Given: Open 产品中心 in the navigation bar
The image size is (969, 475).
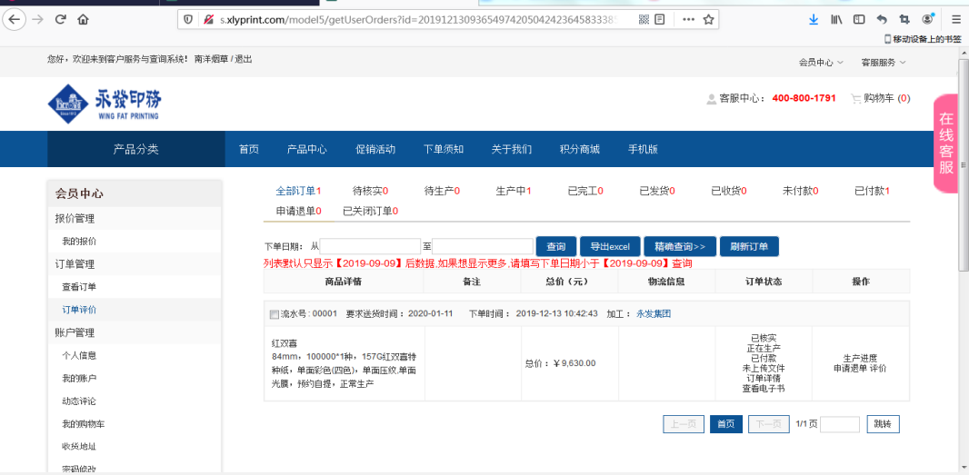Looking at the screenshot, I should (x=306, y=149).
